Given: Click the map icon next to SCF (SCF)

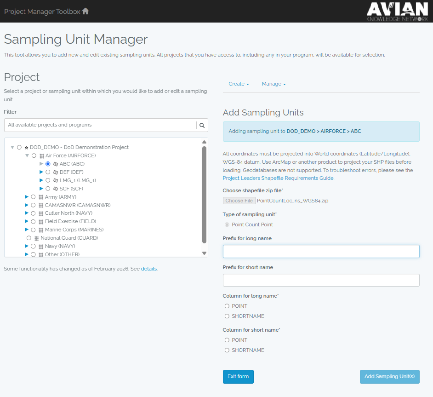Looking at the screenshot, I should coord(56,189).
